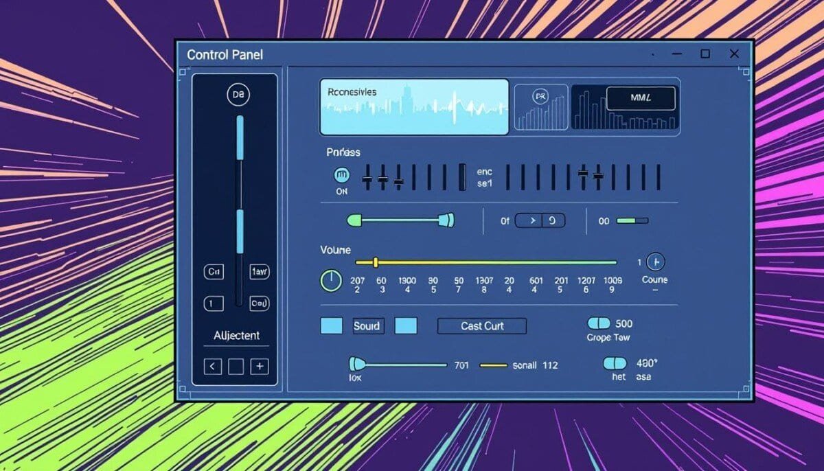Click the round Coune dial icon

pyautogui.click(x=656, y=262)
